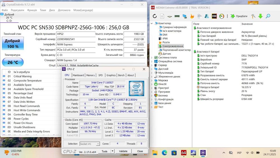Select Портативний комп'ютер in AIDA64 tree

click(176, 50)
